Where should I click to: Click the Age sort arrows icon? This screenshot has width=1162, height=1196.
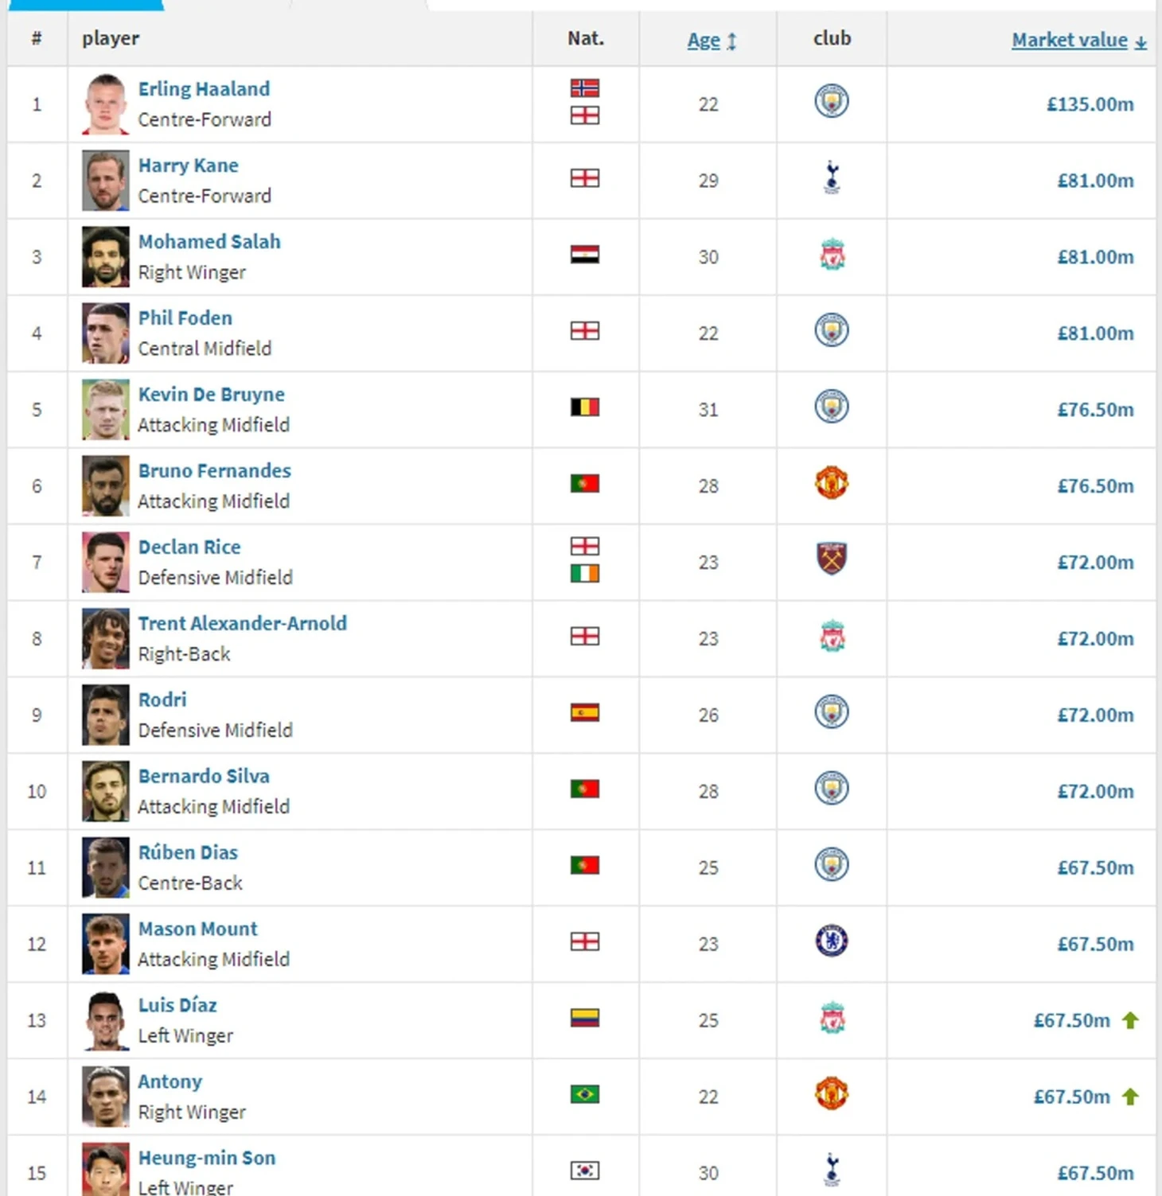point(731,41)
